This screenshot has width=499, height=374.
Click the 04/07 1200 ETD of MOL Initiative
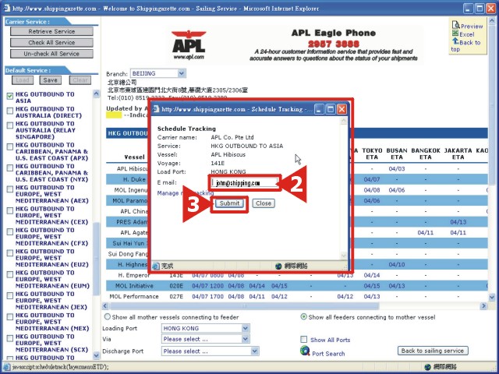point(207,286)
